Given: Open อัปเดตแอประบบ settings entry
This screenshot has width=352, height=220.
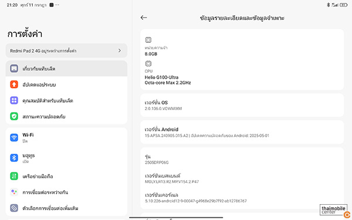Looking at the screenshot, I should [66, 84].
